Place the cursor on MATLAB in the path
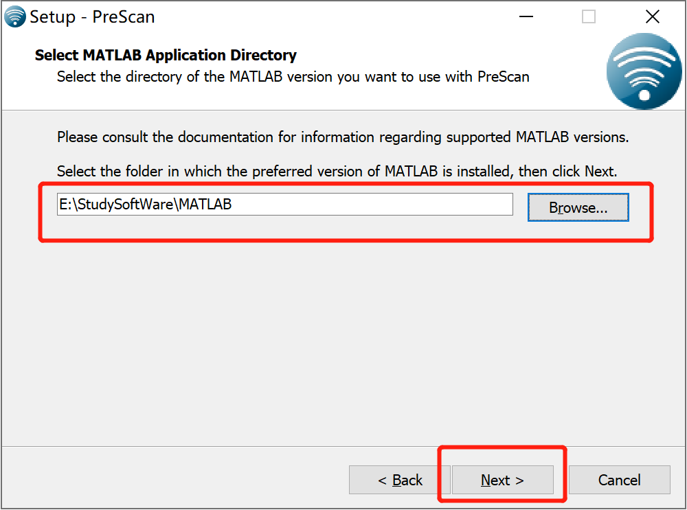Viewport: 687px width, 510px height. point(205,205)
